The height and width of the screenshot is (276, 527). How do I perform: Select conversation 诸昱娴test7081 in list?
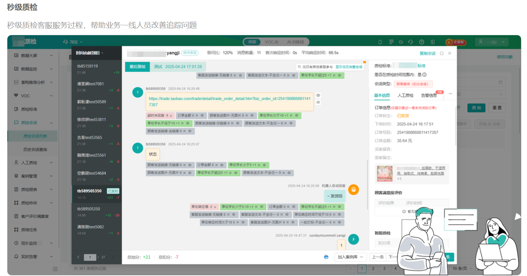[97, 87]
